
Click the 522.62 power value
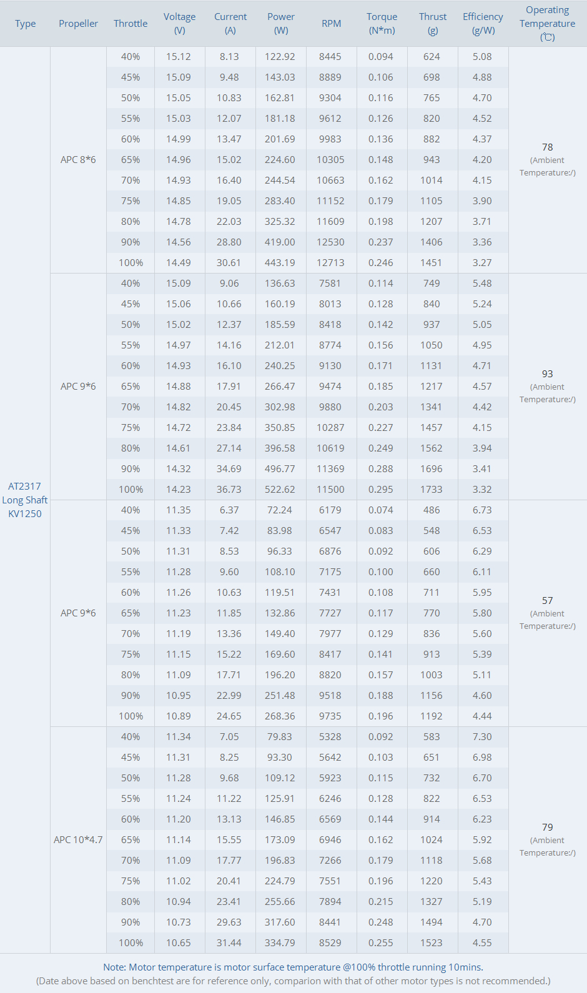(x=280, y=490)
